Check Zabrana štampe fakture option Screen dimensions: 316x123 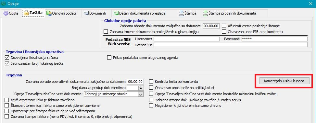coord(7,116)
